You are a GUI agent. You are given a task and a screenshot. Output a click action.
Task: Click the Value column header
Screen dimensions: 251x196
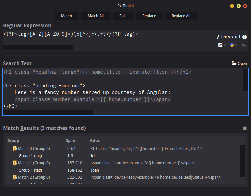click(x=95, y=141)
